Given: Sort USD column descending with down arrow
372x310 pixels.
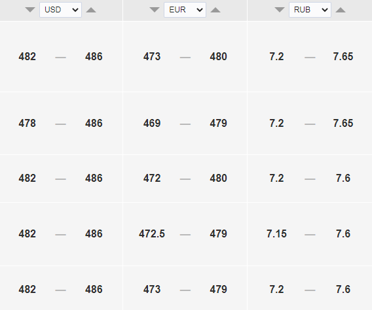Looking at the screenshot, I should pos(30,10).
